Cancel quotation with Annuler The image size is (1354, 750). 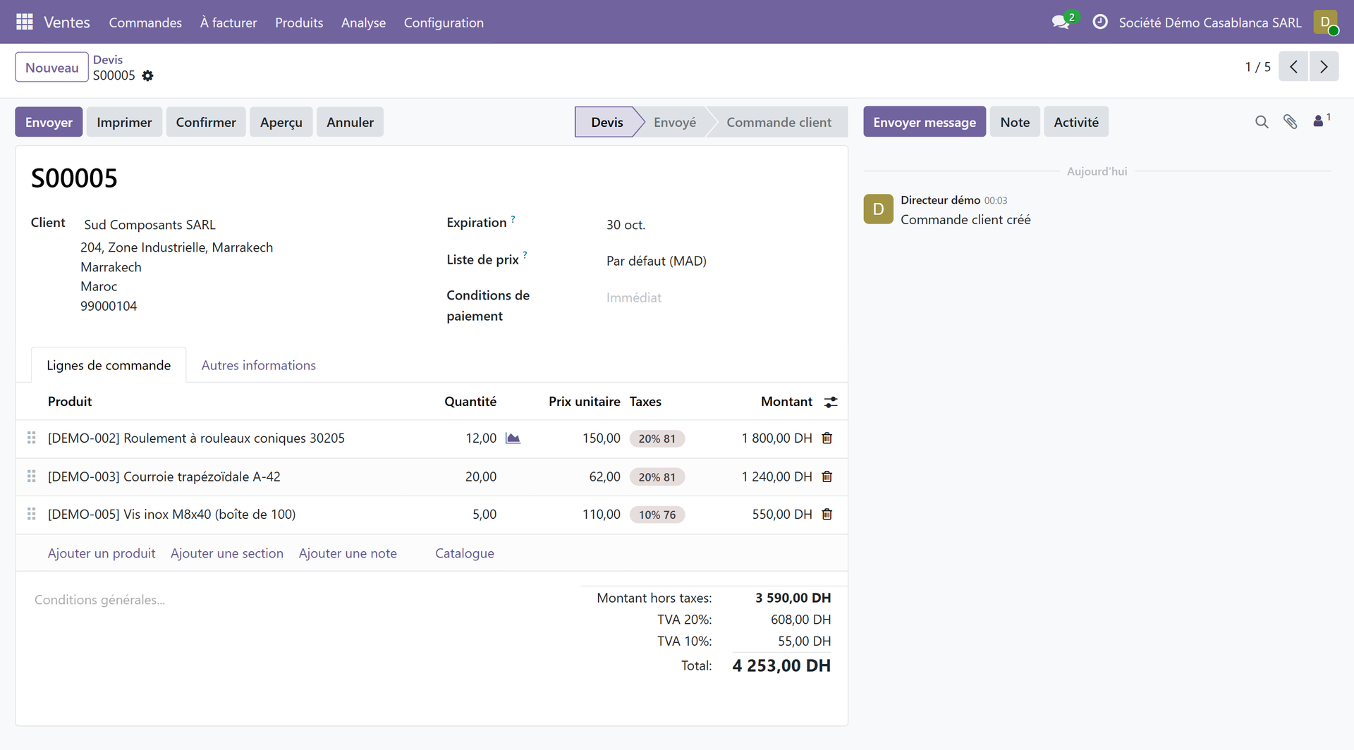click(350, 122)
